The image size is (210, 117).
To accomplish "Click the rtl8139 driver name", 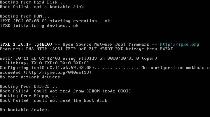I will tap(87, 58).
